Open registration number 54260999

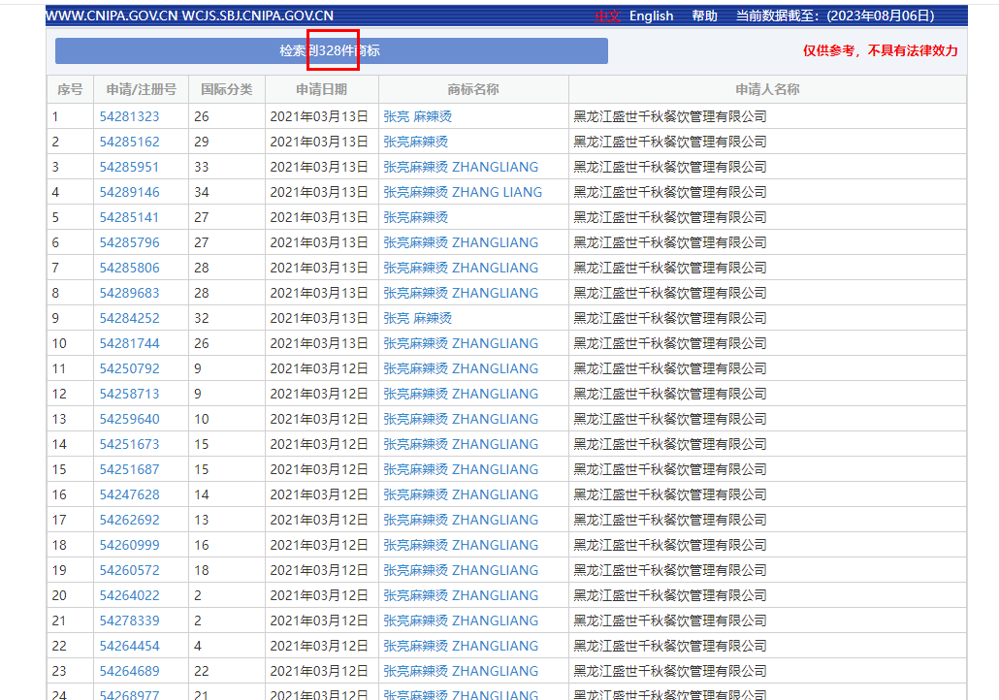click(129, 545)
